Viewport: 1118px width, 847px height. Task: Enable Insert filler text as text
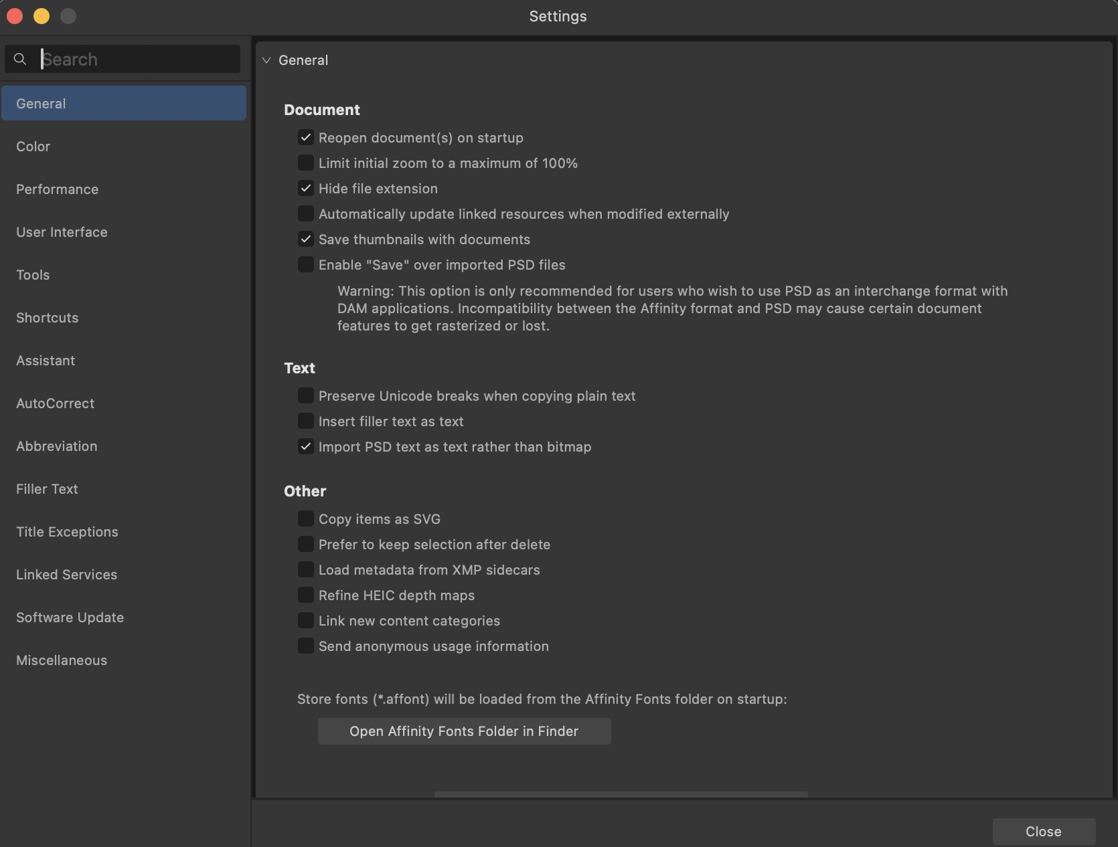pos(306,421)
